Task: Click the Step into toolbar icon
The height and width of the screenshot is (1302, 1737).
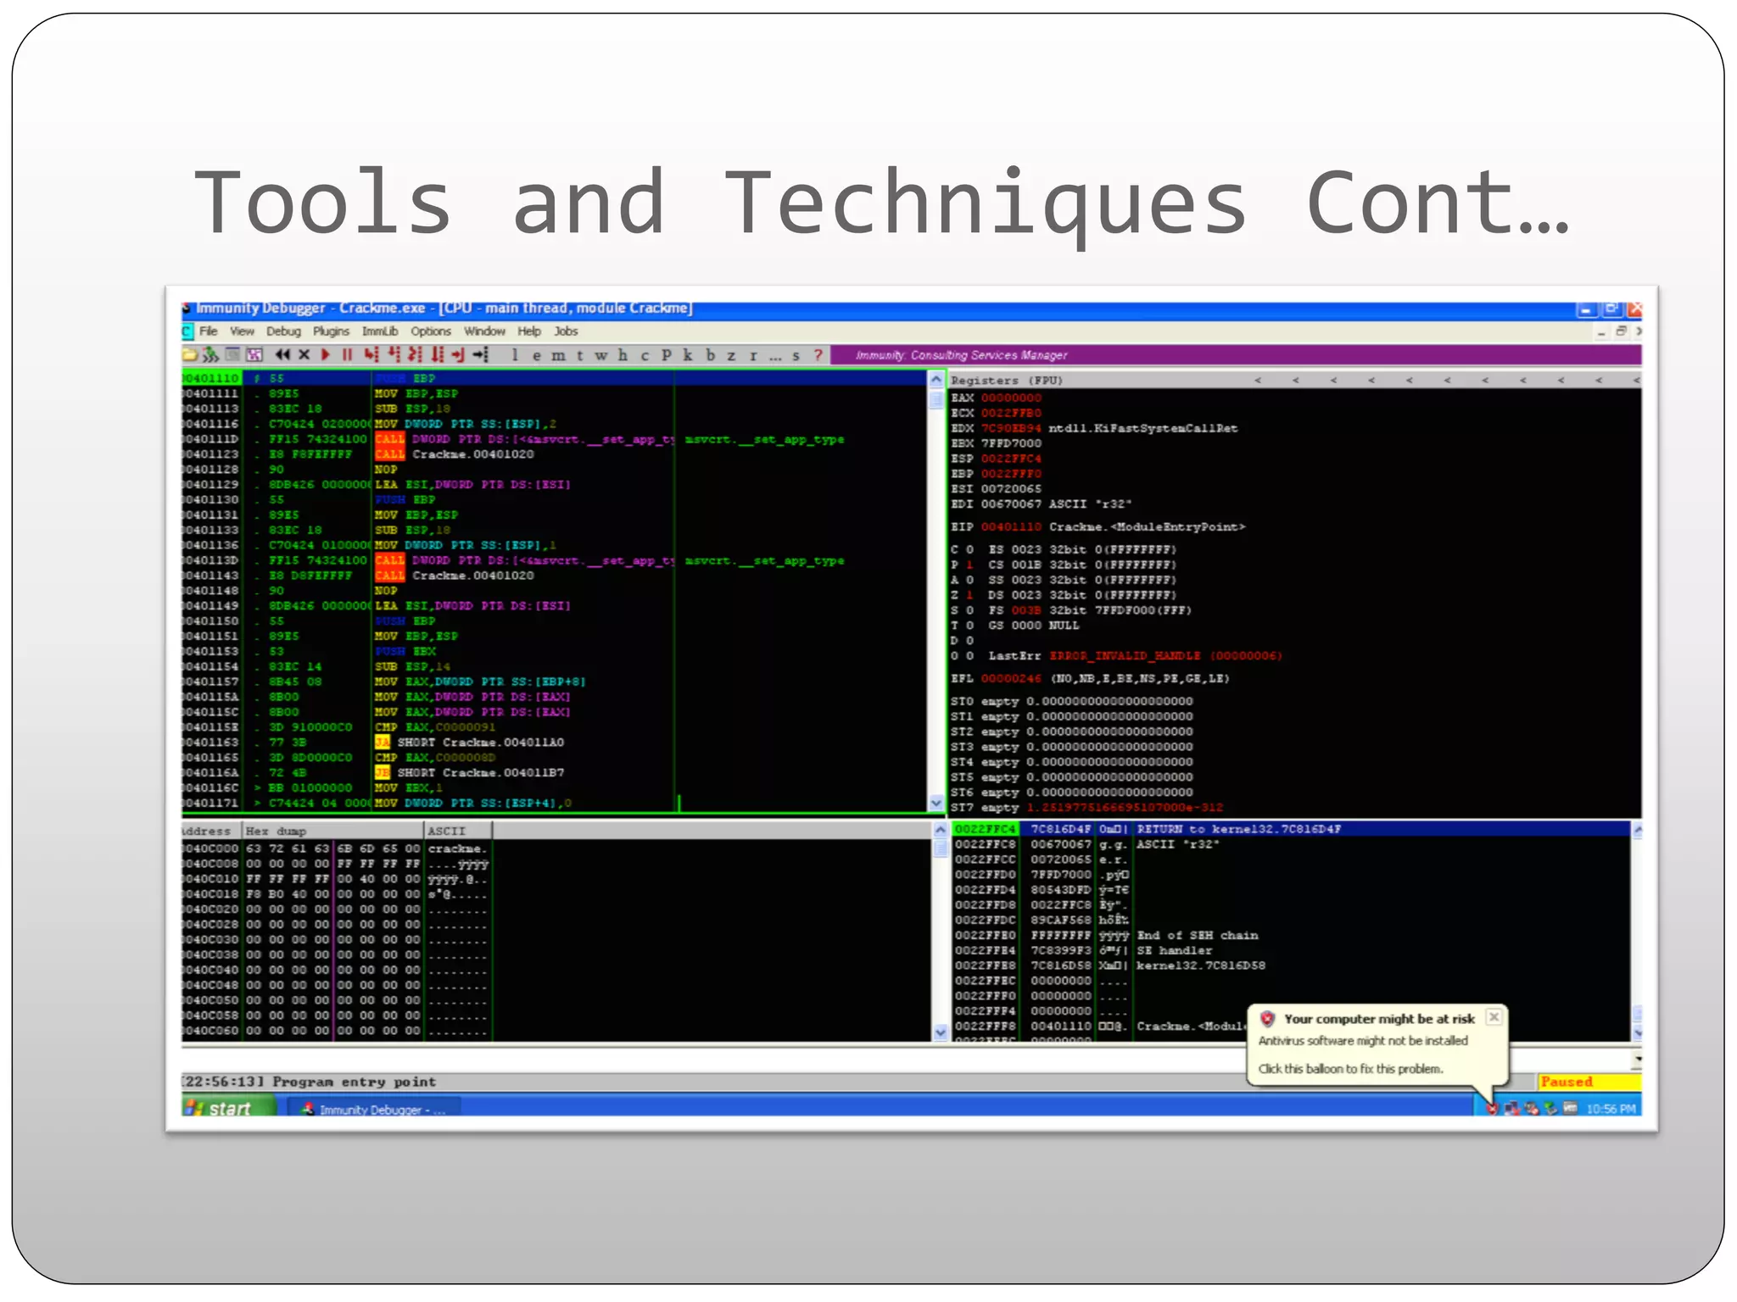Action: click(371, 355)
